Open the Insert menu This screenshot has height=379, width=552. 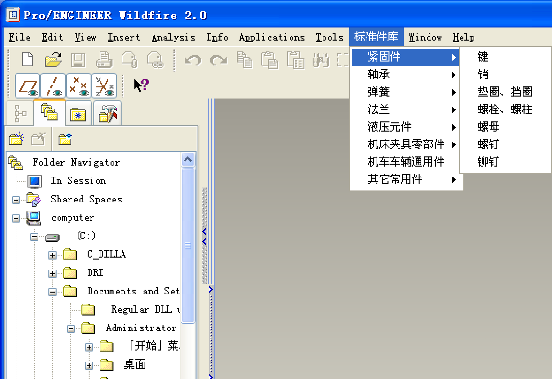click(124, 37)
